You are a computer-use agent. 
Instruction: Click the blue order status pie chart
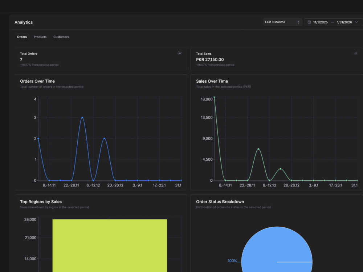(277, 250)
